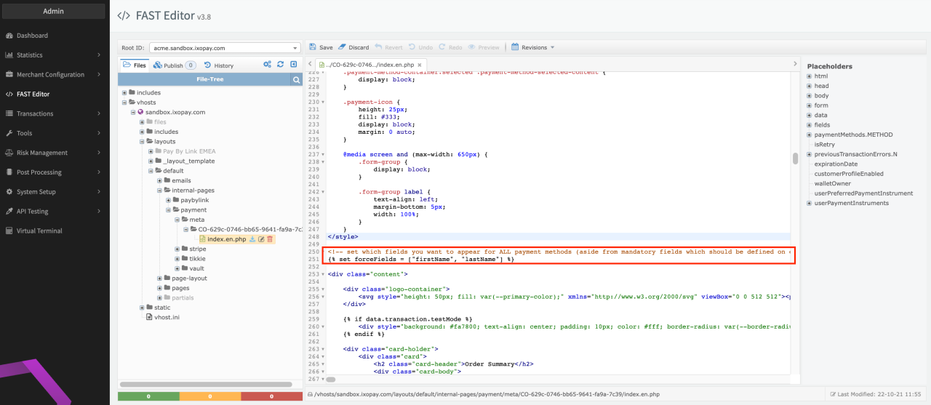Collapse the meta folder

(177, 219)
